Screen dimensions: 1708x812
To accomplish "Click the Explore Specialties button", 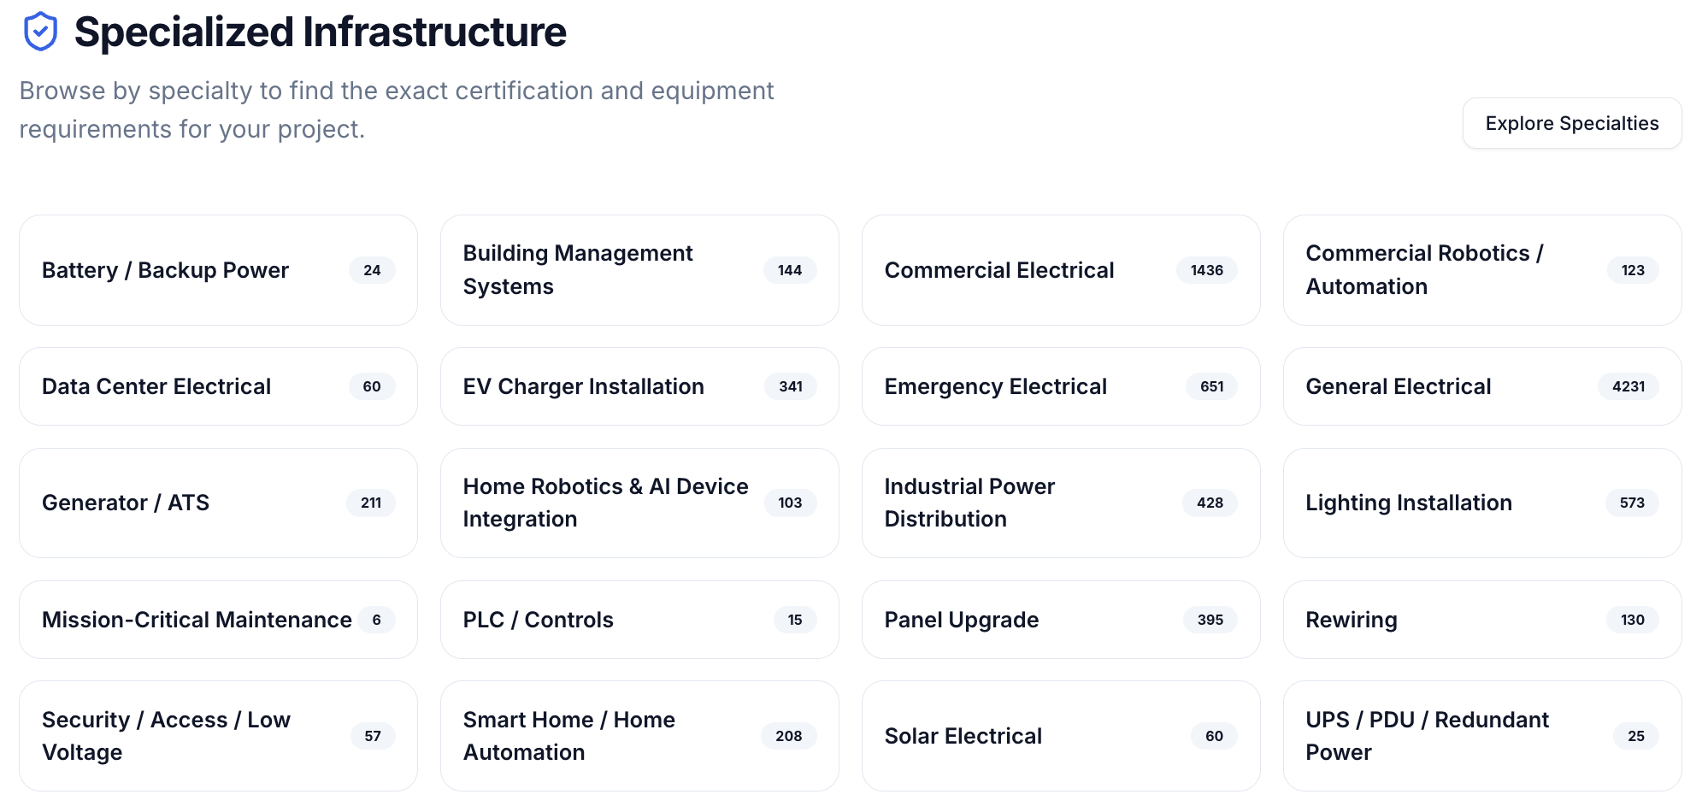I will pyautogui.click(x=1571, y=123).
